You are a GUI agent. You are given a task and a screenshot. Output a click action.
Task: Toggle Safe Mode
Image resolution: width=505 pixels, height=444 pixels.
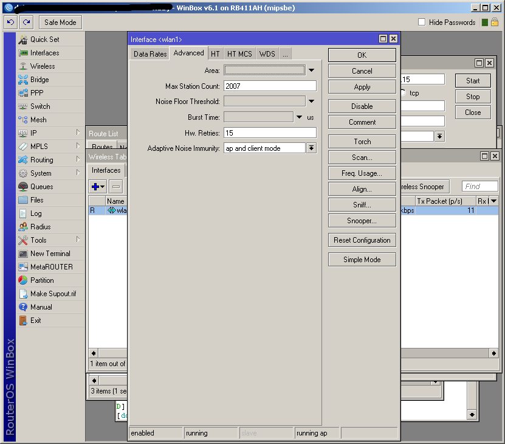(60, 23)
